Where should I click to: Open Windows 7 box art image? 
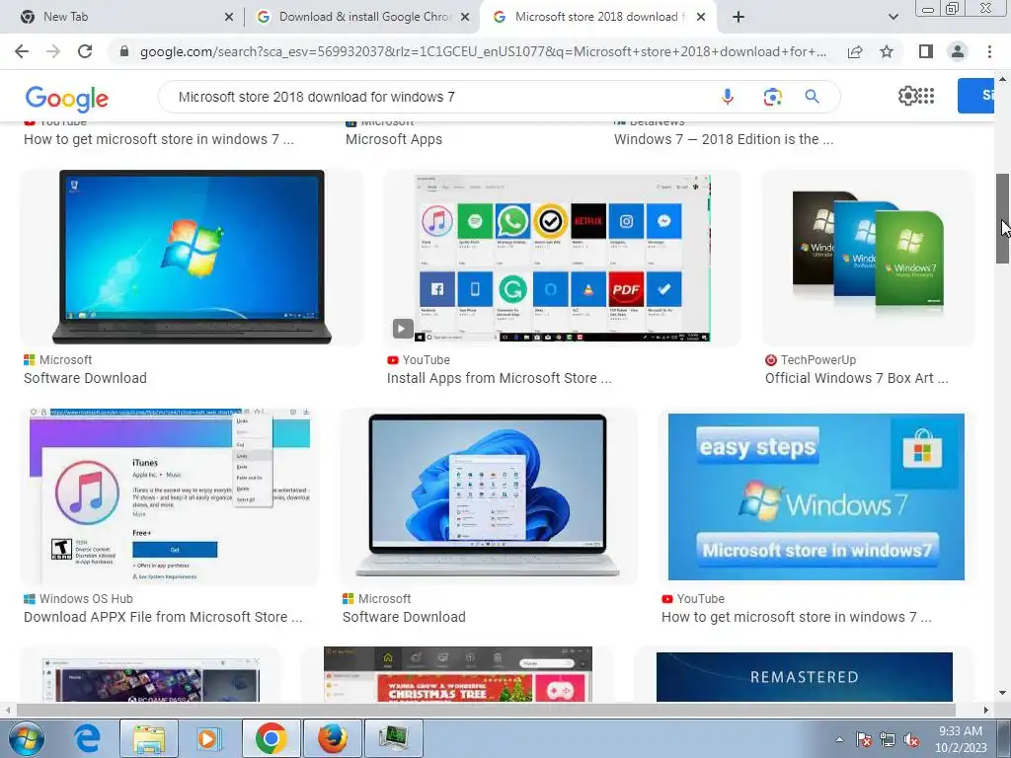(868, 258)
